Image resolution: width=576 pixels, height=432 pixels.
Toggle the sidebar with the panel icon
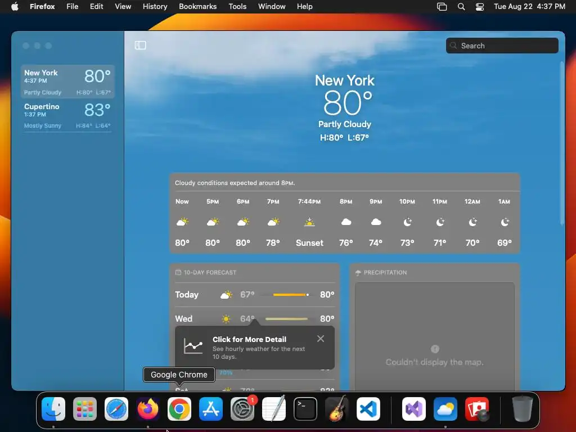click(140, 45)
